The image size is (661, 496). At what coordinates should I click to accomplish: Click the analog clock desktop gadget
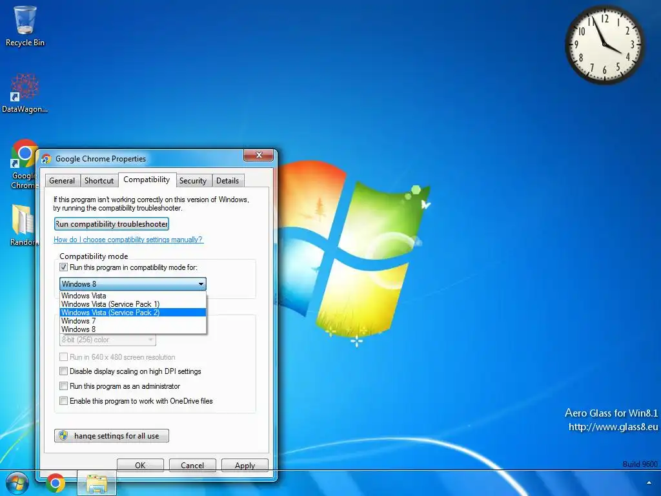(x=604, y=45)
